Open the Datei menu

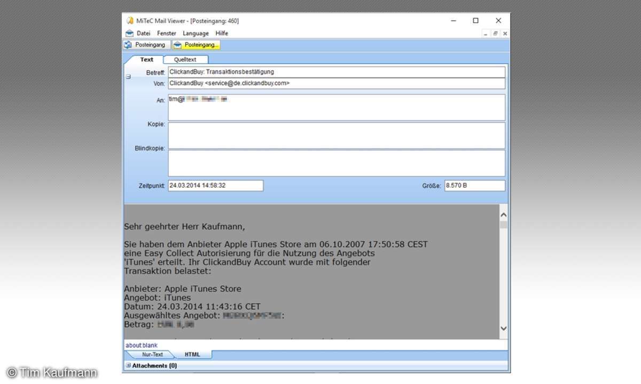[x=143, y=33]
